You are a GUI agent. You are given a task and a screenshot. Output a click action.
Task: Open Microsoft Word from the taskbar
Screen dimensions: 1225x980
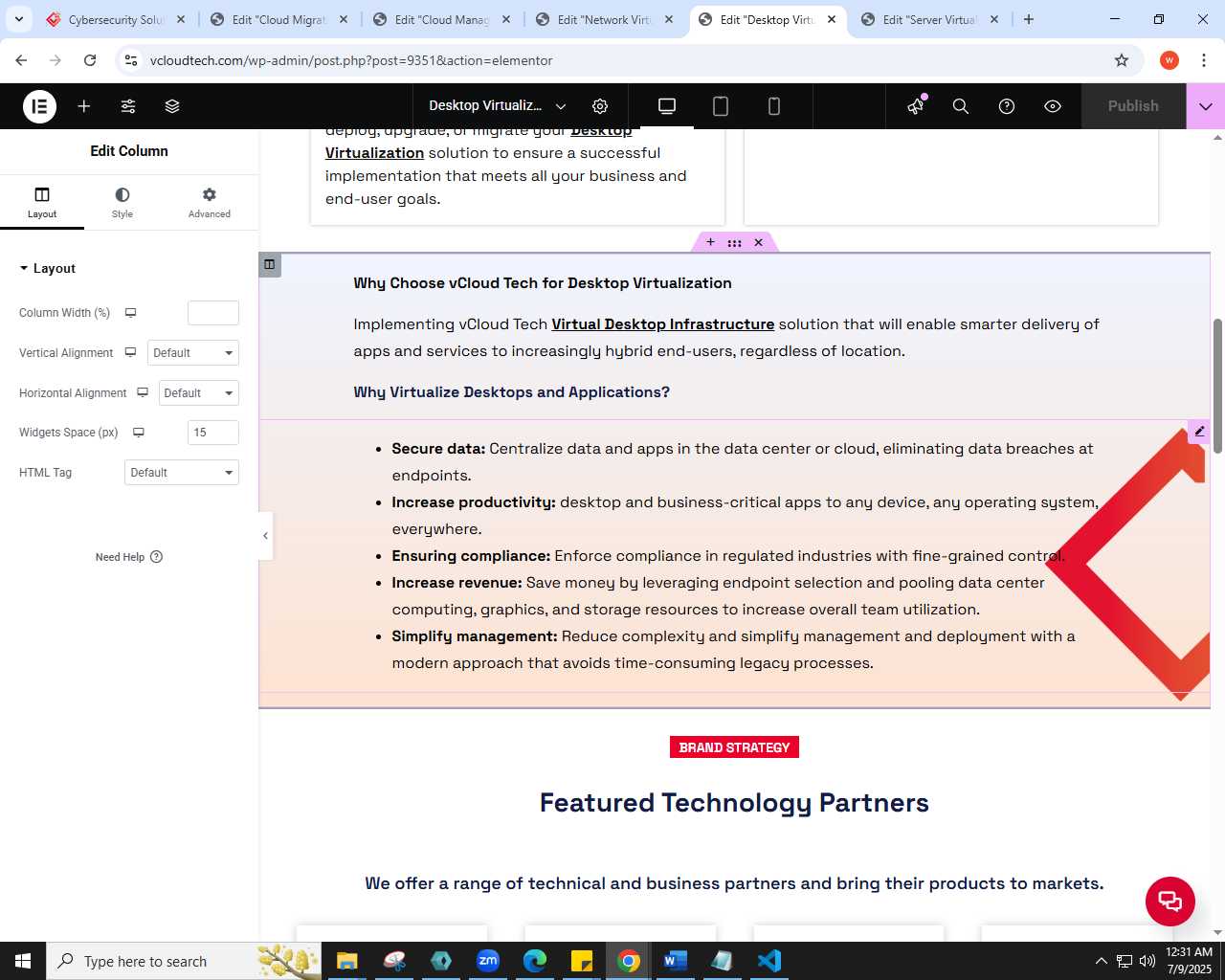675,961
